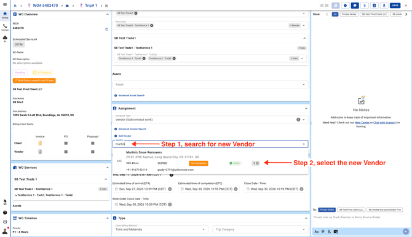Open Advanced Vendor Search
The image size is (412, 237).
130,129
